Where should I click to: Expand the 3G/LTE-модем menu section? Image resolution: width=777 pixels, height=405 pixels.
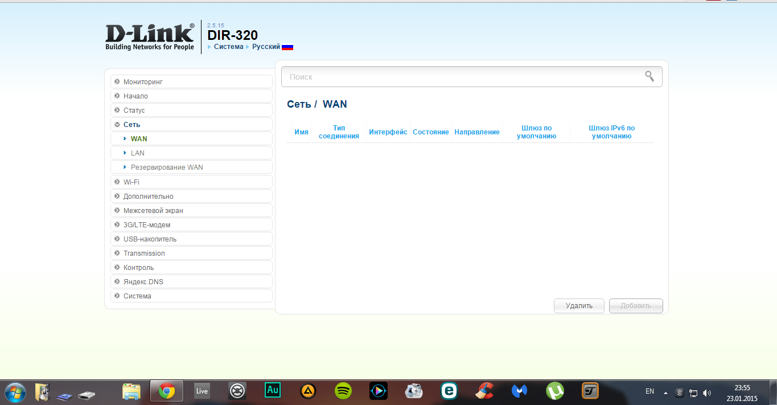click(191, 224)
